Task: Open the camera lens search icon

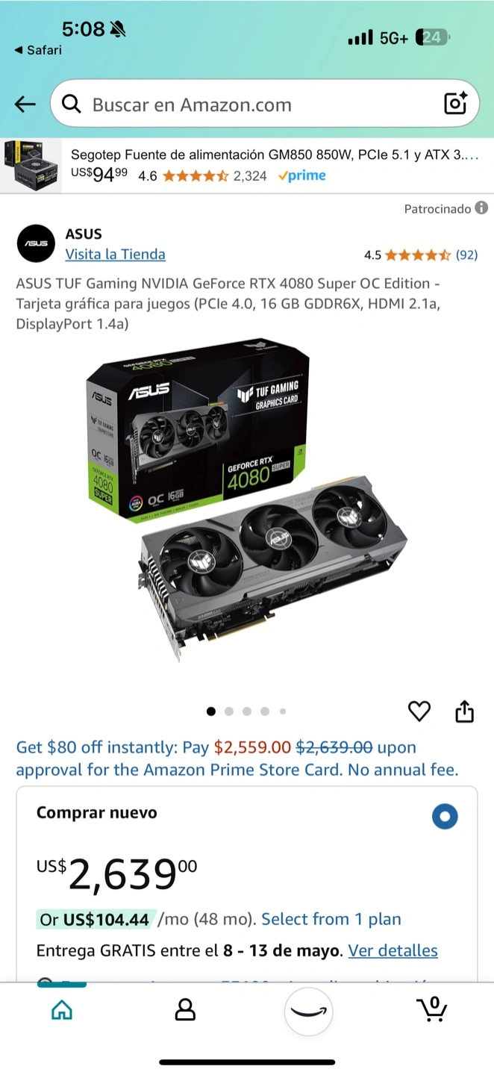Action: [x=455, y=104]
